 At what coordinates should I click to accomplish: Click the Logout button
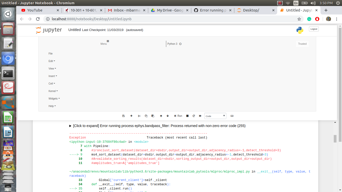coord(313,29)
